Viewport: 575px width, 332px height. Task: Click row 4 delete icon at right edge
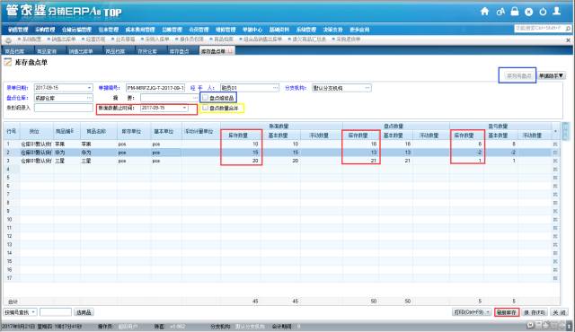(x=555, y=169)
